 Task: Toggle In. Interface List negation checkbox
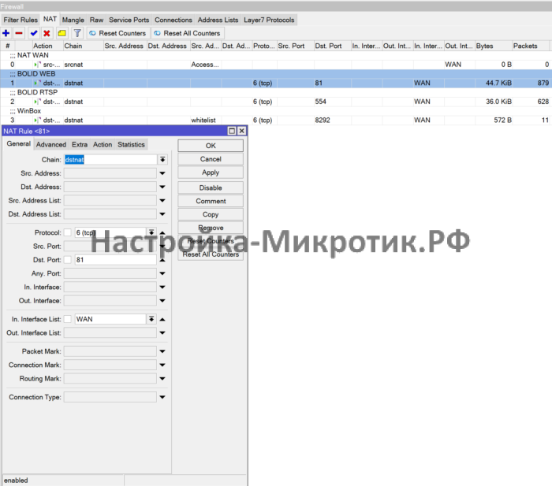pyautogui.click(x=68, y=319)
